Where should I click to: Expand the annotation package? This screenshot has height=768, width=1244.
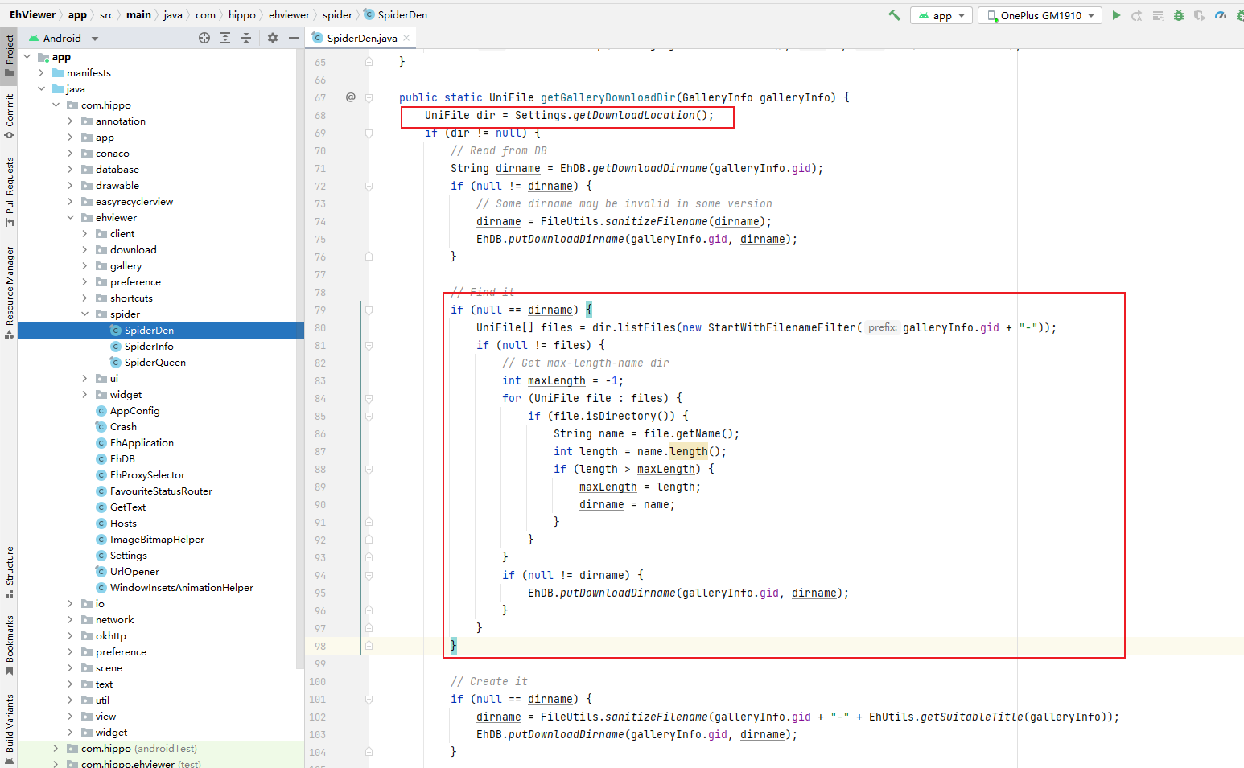click(71, 121)
